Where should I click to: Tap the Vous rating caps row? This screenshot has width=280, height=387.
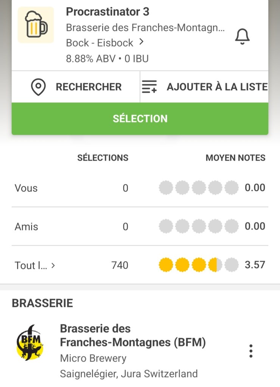point(199,187)
